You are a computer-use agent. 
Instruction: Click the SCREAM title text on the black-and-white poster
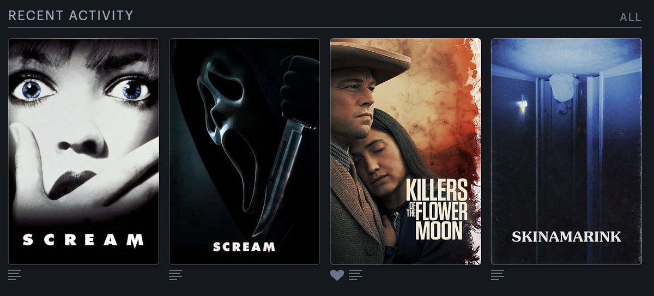pyautogui.click(x=83, y=239)
